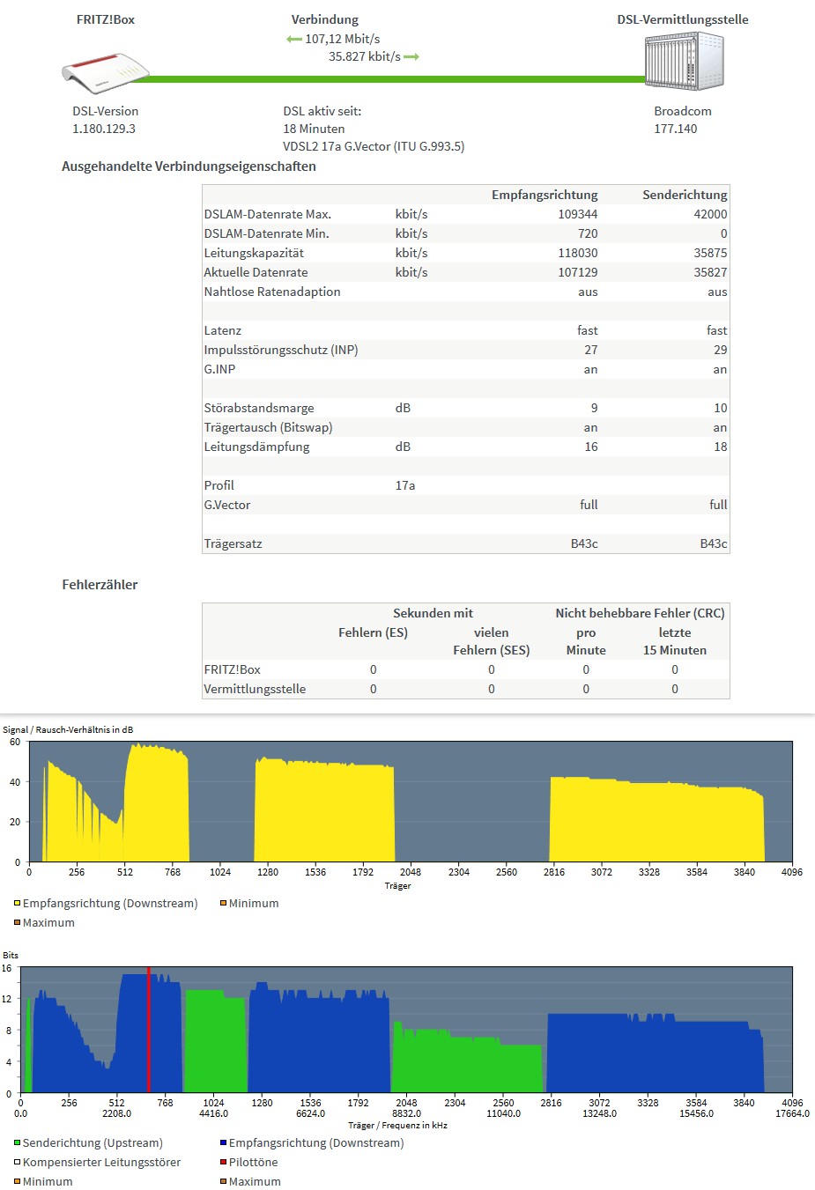Click the white Kompensierter Leitungsstörer legend box
815x1190 pixels.
17,1163
